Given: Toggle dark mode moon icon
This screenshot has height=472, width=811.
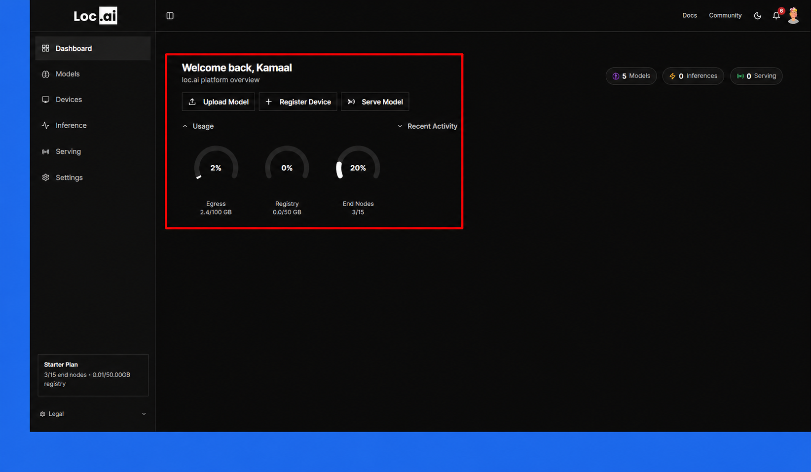Looking at the screenshot, I should pyautogui.click(x=758, y=16).
